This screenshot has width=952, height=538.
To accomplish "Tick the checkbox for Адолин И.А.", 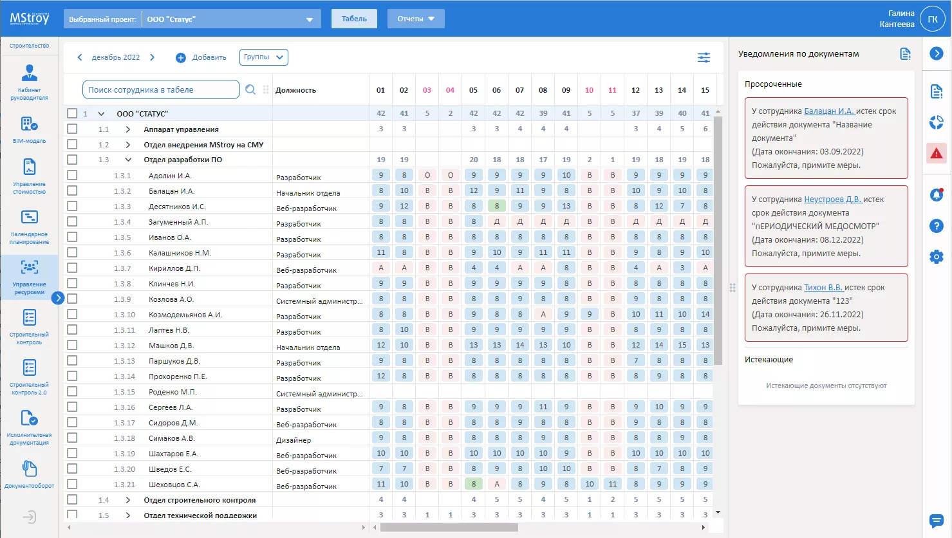I will coord(72,175).
